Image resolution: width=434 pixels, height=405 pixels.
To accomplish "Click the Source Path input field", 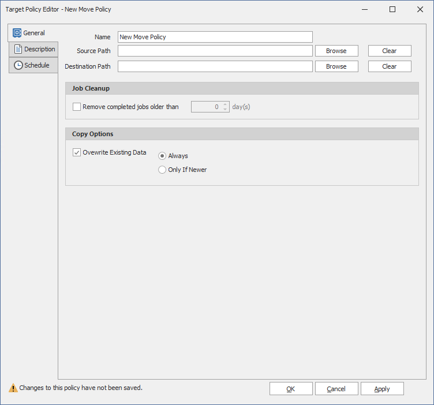I will 215,51.
